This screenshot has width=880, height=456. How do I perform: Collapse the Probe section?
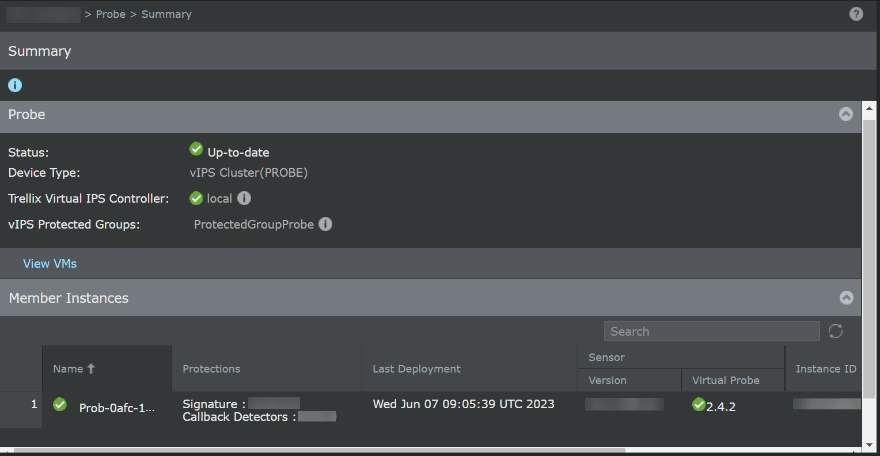(x=846, y=114)
